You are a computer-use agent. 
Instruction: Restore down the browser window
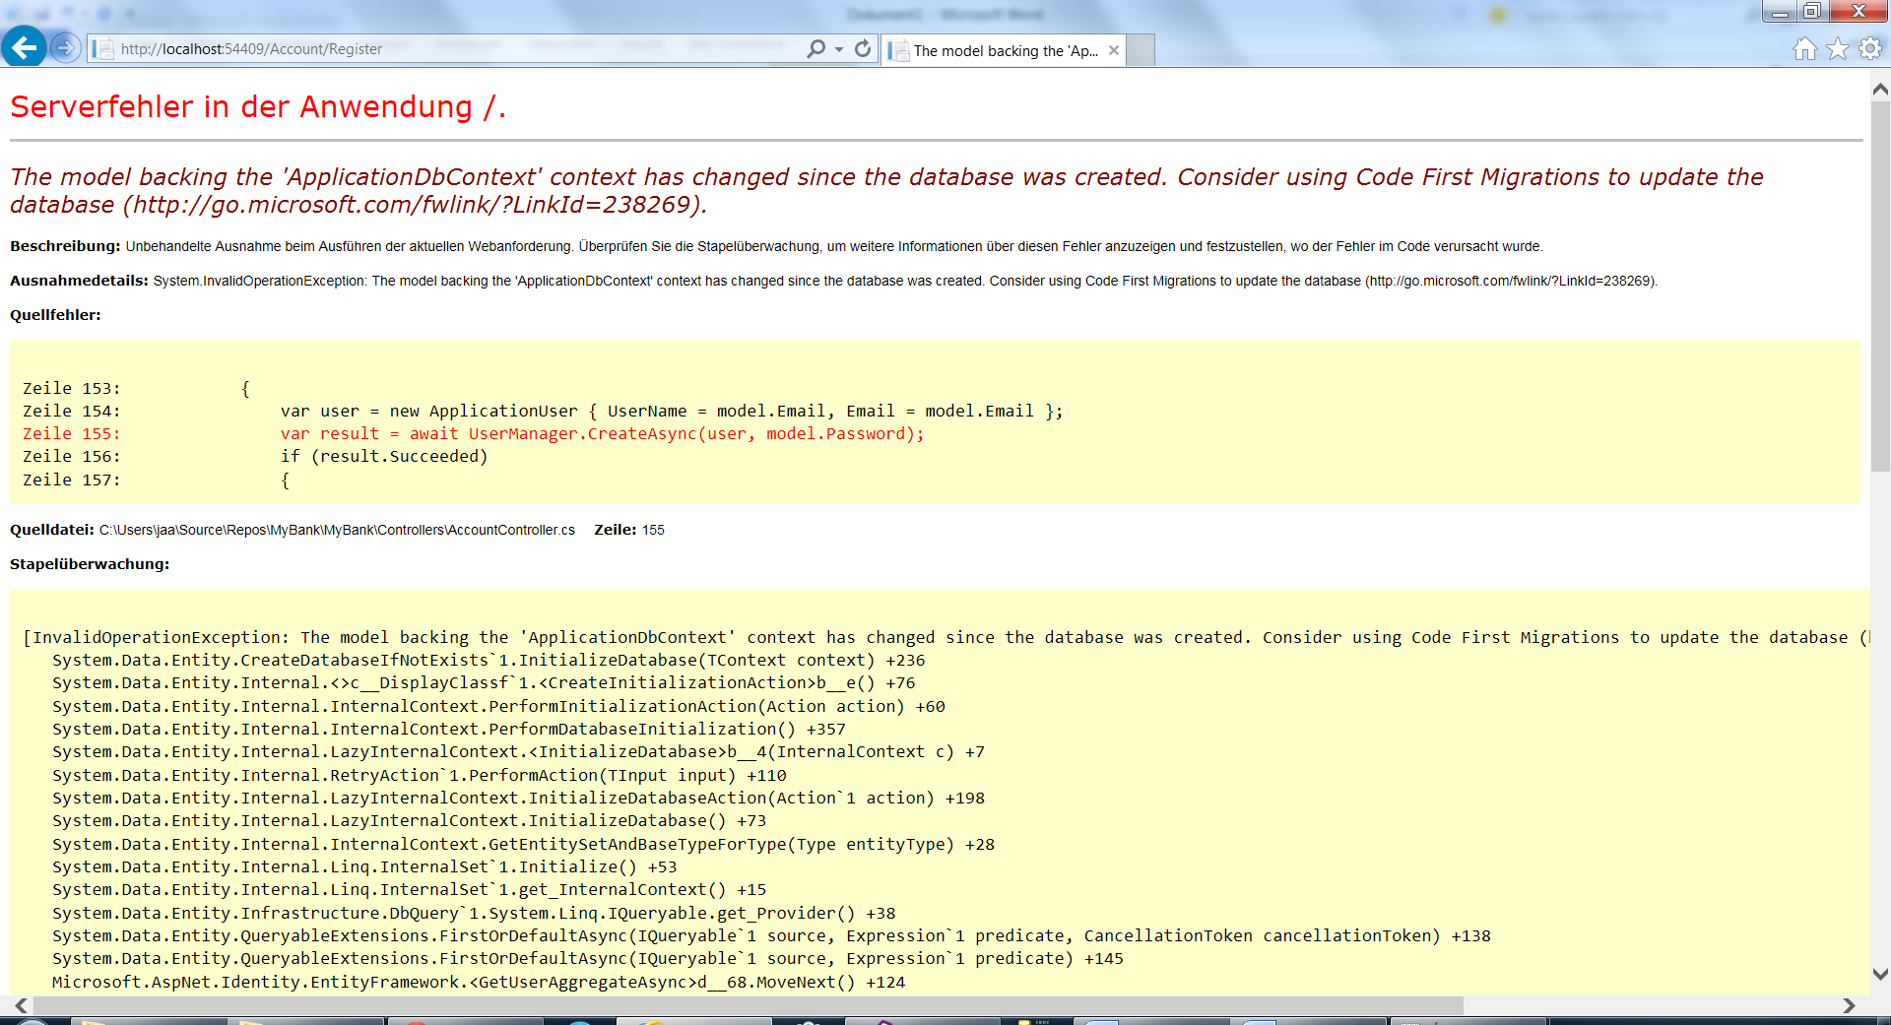1812,12
